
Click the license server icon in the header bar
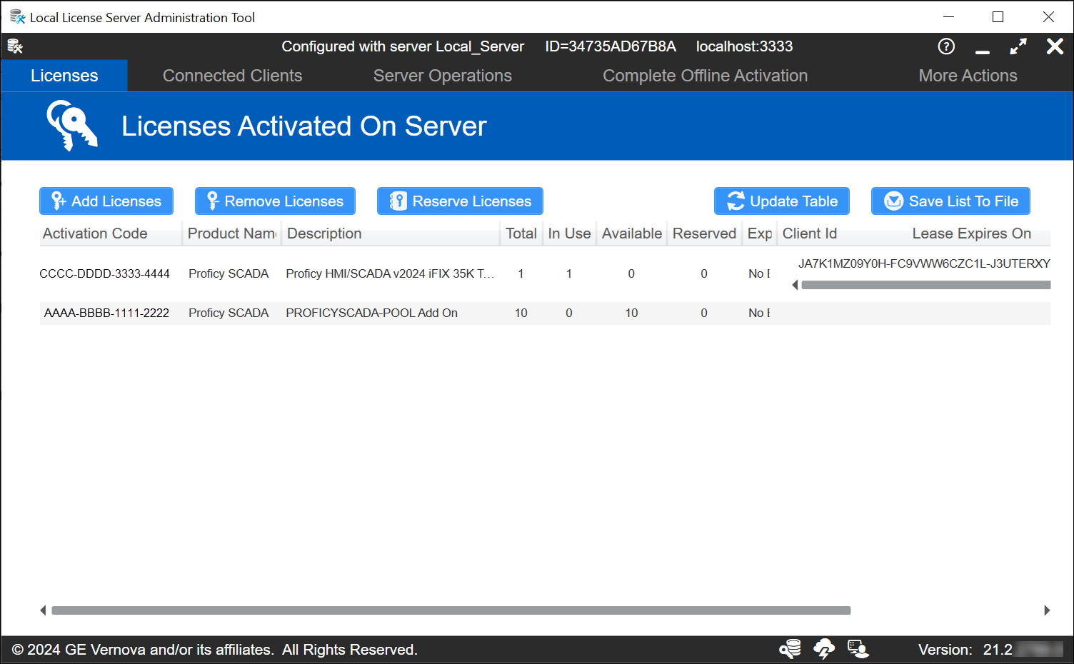pyautogui.click(x=15, y=46)
